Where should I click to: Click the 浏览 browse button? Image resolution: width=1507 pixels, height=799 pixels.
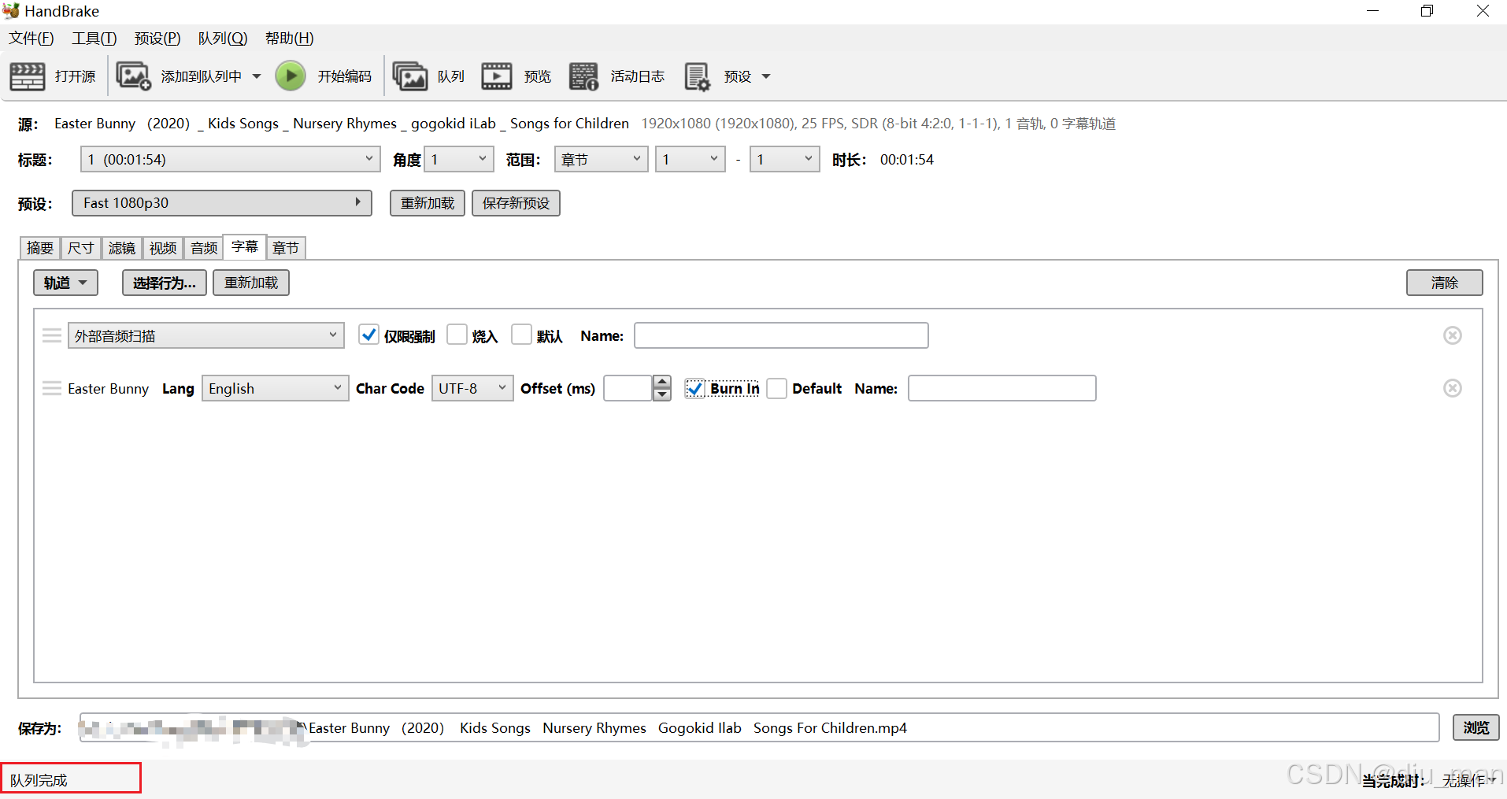(x=1476, y=727)
